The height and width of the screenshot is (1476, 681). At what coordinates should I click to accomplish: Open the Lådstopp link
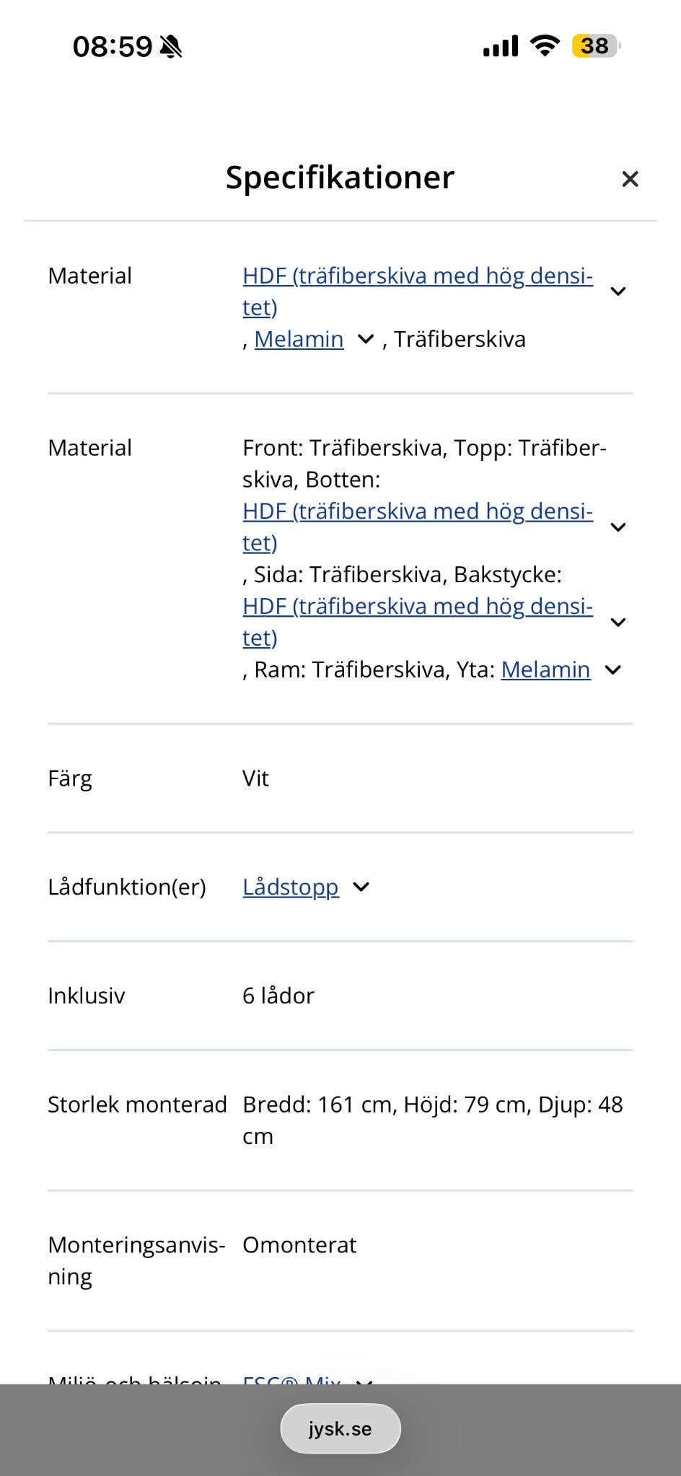290,887
